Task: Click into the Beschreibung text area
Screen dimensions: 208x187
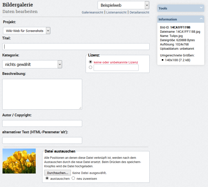Action: [42, 94]
